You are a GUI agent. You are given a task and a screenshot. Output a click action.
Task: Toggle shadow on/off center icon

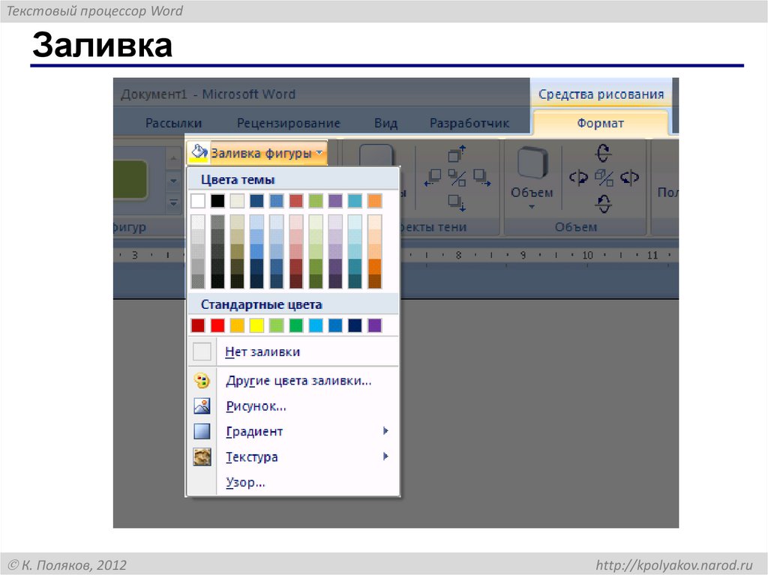click(457, 178)
